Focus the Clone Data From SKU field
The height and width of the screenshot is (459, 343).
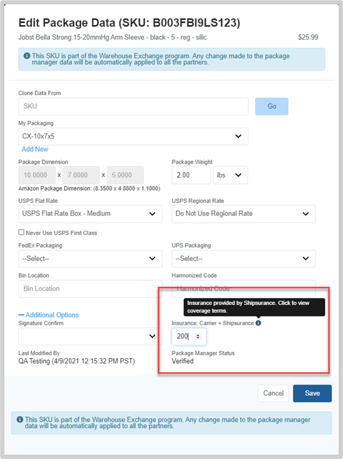[x=133, y=106]
